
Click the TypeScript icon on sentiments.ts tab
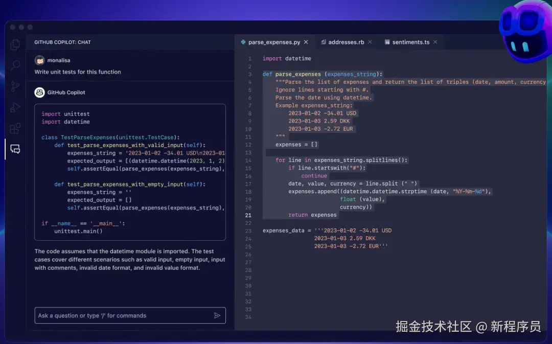click(387, 42)
